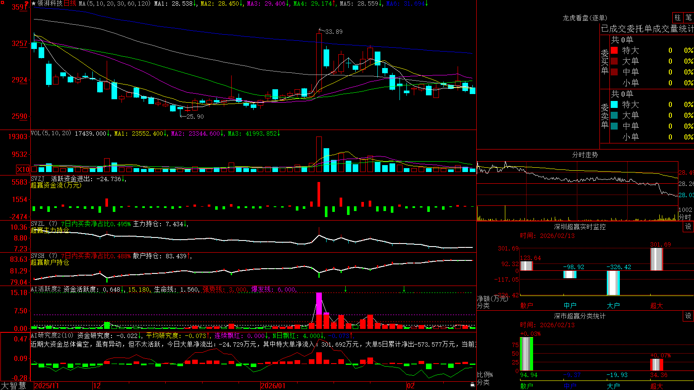Switch to 柱 bar display mode
The image size is (694, 390).
pos(678,17)
